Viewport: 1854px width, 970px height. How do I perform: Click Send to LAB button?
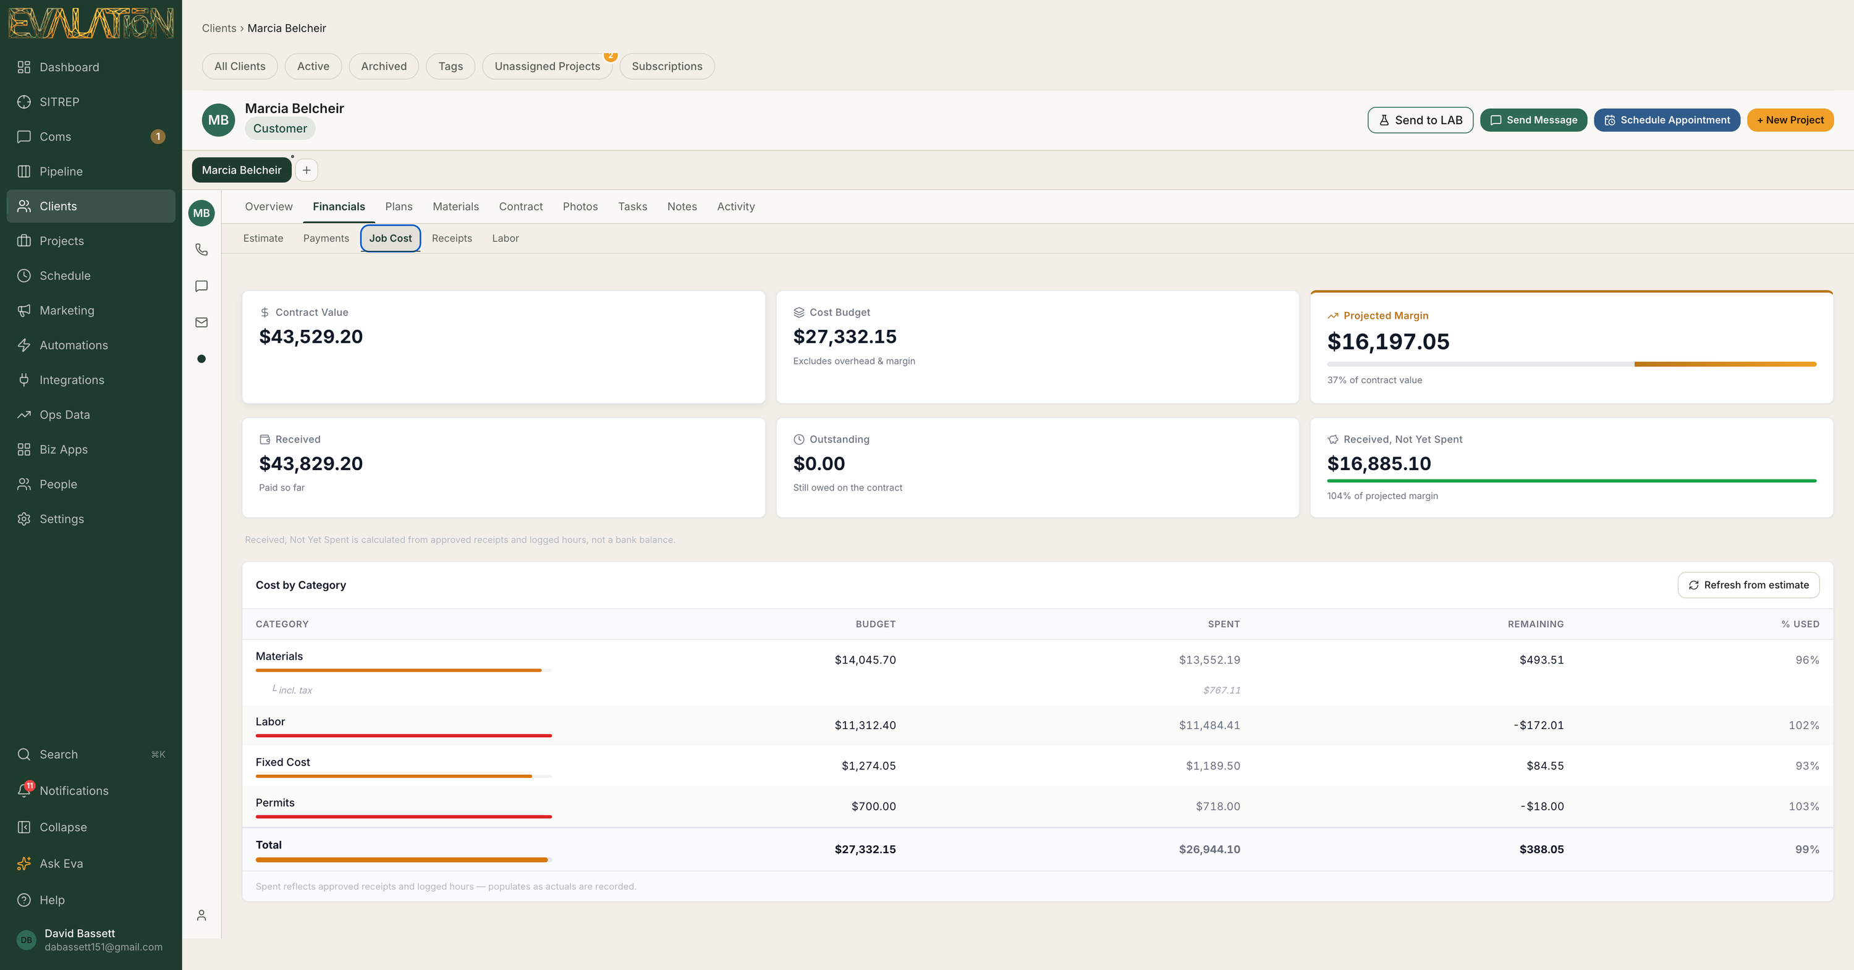pyautogui.click(x=1420, y=120)
